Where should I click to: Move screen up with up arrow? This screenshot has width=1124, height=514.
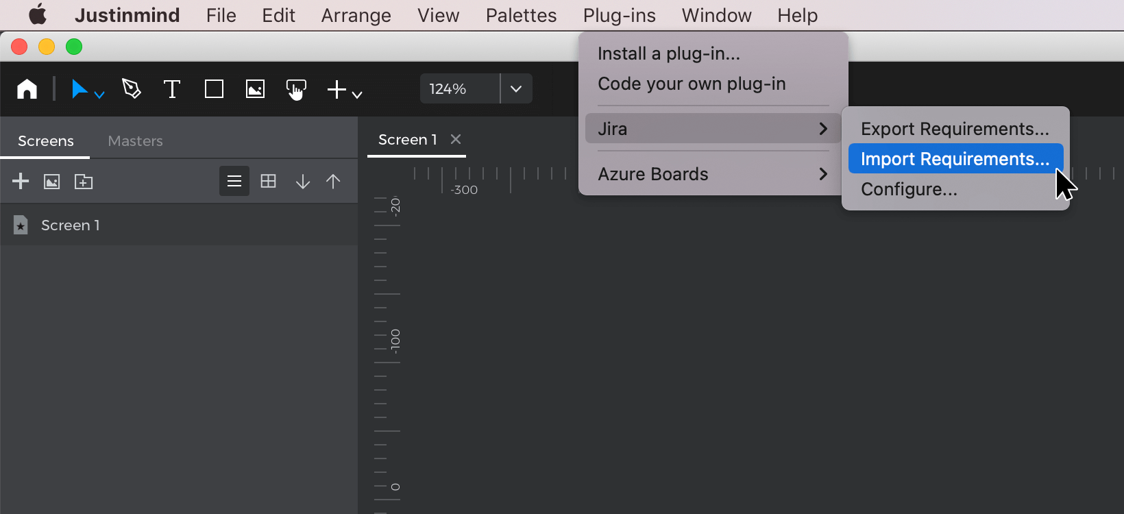pyautogui.click(x=333, y=182)
